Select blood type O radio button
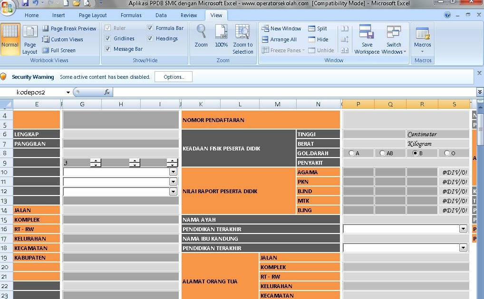484x299 pixels. pyautogui.click(x=447, y=153)
